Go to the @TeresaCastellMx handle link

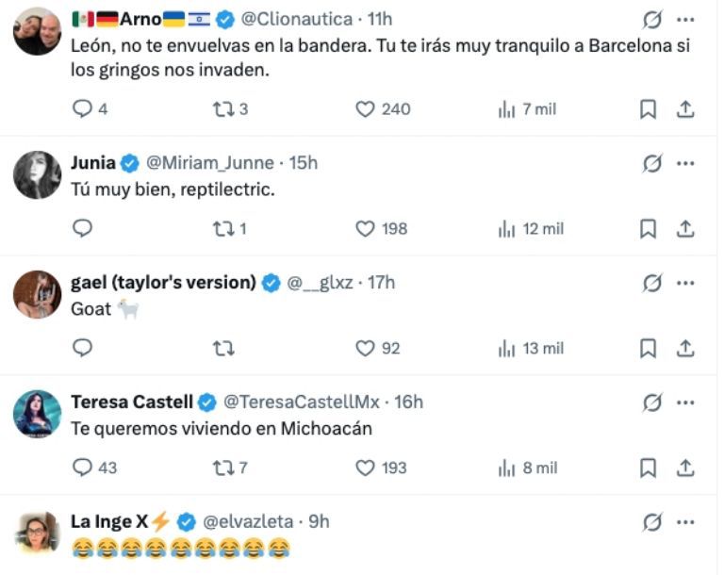point(301,402)
